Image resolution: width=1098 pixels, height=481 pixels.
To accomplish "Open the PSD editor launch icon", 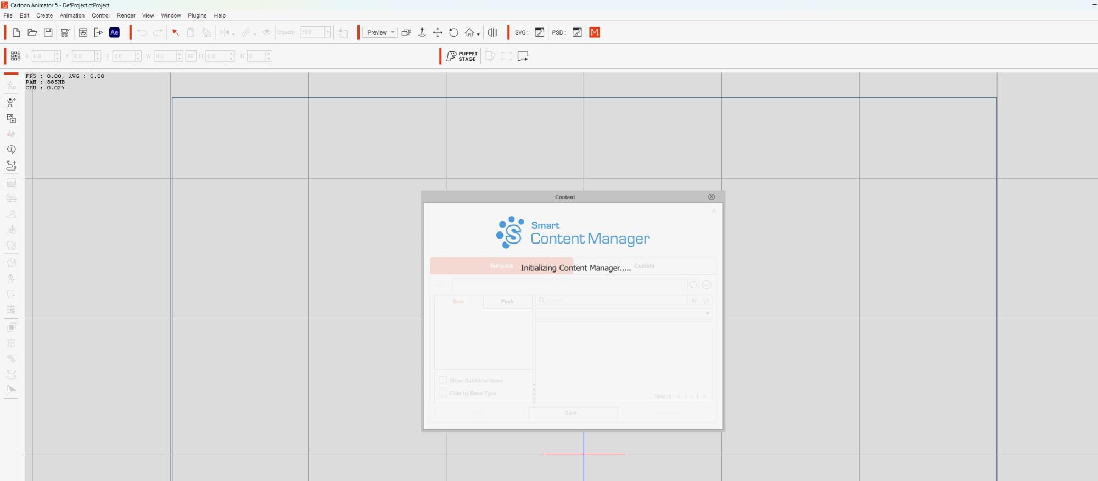I will 577,32.
